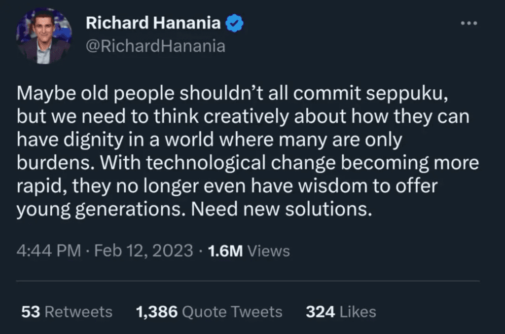The image size is (505, 334).
Task: Click the blue verified badge icon
Action: pos(234,23)
